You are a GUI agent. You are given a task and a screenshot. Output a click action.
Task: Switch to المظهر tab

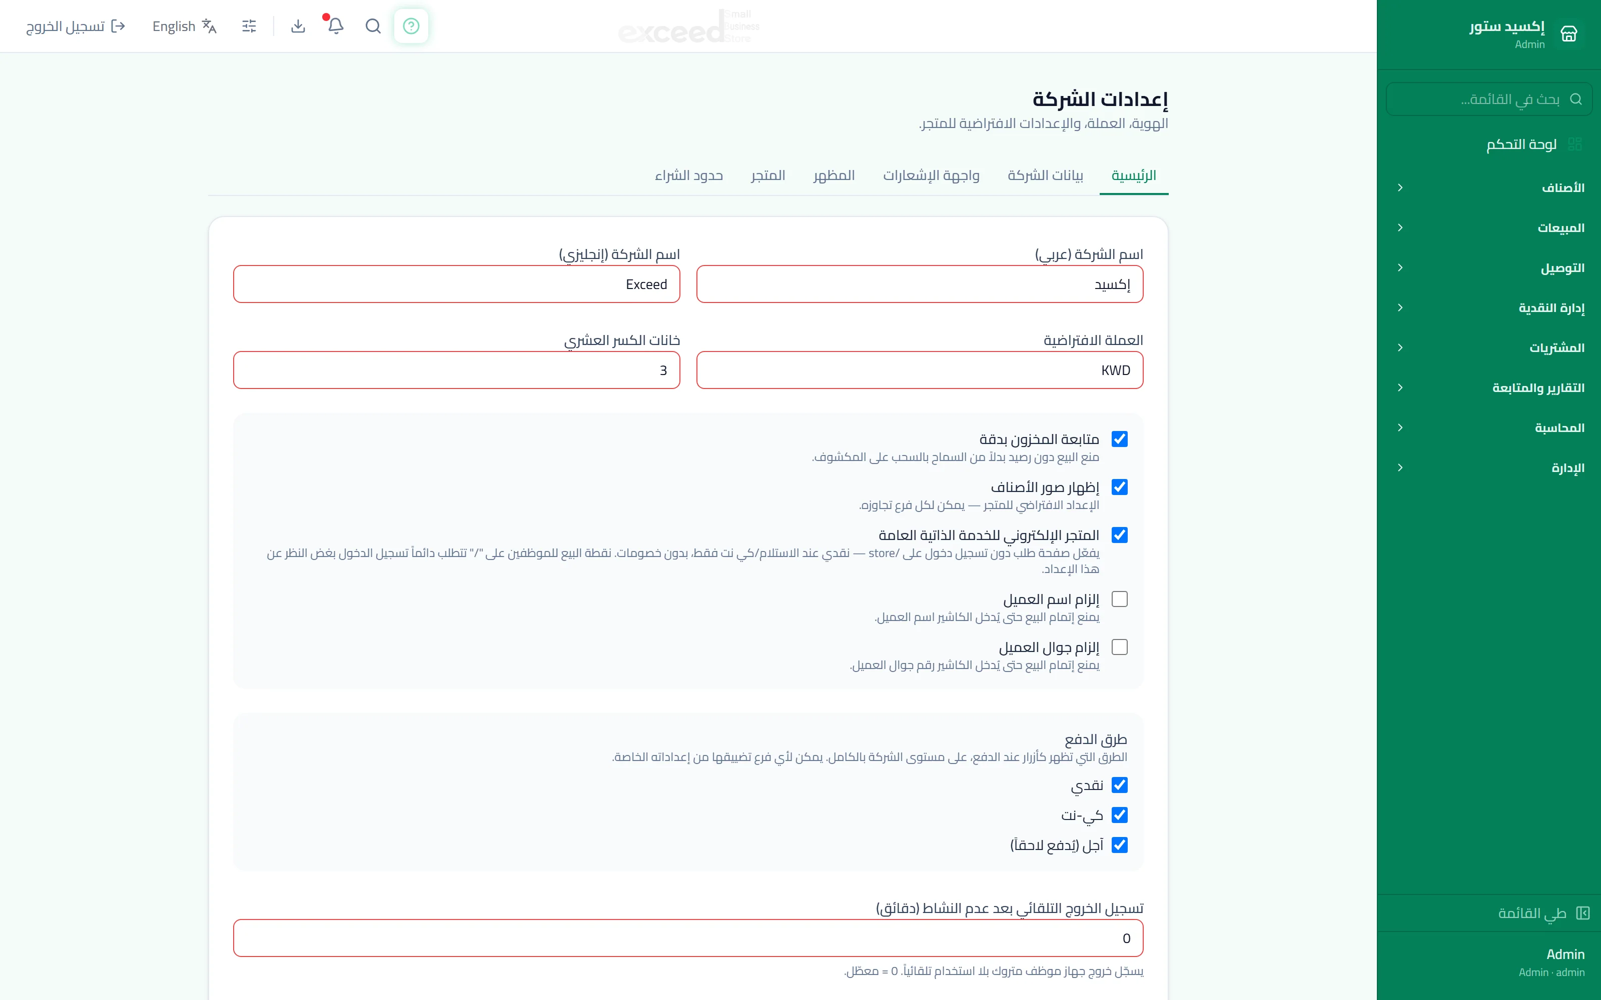click(834, 175)
